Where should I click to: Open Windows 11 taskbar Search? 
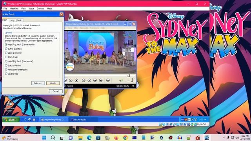click(53, 137)
